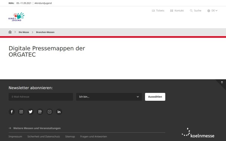This screenshot has height=141, width=226.
Task: Open the Tickets link in header
Action: point(158,11)
